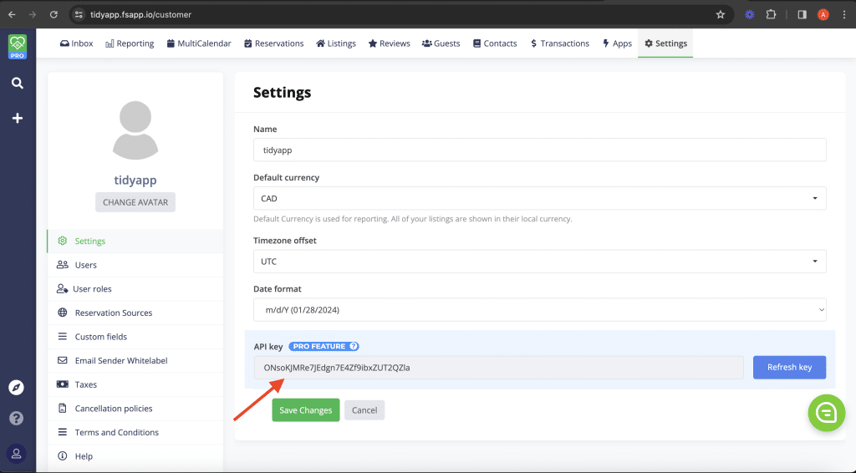
Task: Click the CHANGE AVATAR button
Action: (x=135, y=202)
